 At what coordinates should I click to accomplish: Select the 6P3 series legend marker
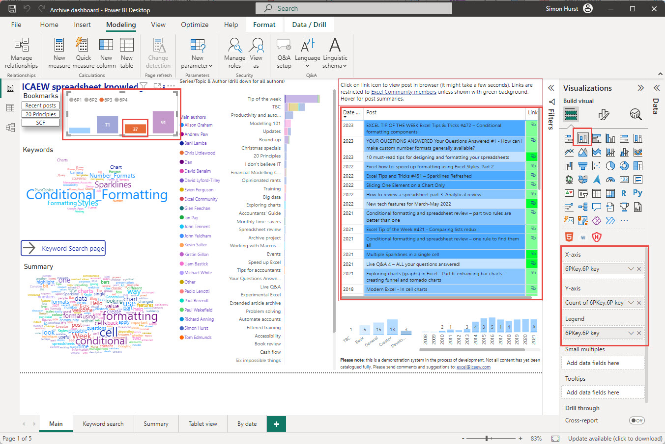click(102, 100)
